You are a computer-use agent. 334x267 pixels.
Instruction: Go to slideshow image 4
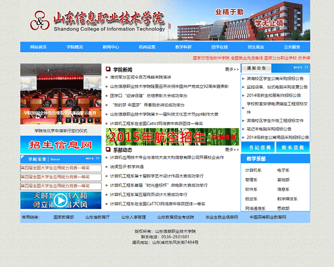click(x=90, y=120)
